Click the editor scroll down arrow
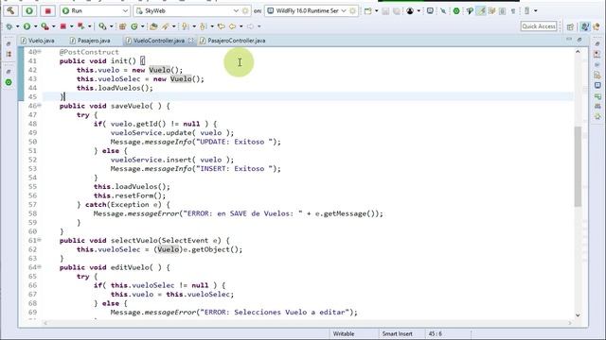The height and width of the screenshot is (340, 606). point(578,315)
